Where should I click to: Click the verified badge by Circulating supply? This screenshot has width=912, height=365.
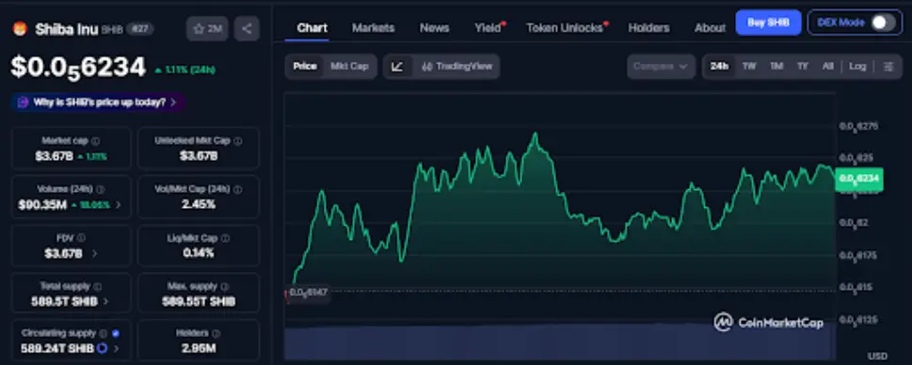(115, 334)
